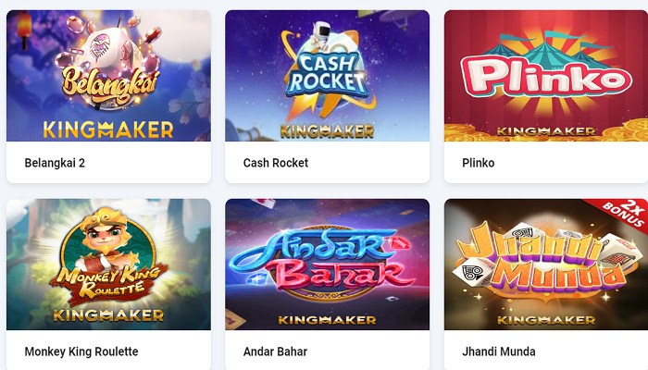Click the Belangkai 2 title text
Image resolution: width=648 pixels, height=370 pixels.
(55, 163)
